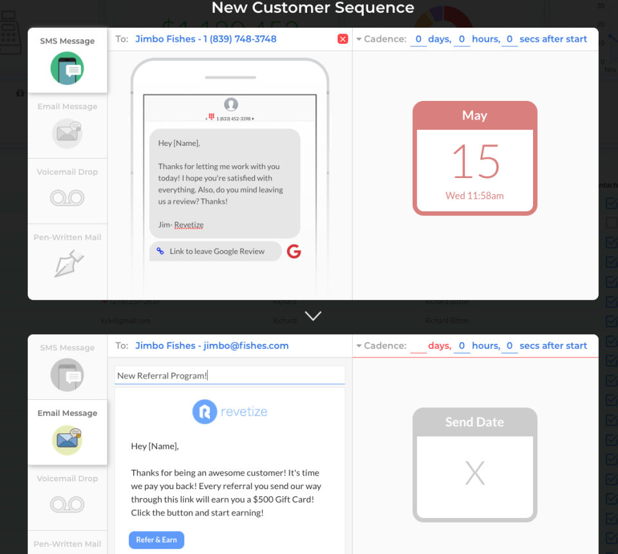Select the Voicemail Drop icon in first step
The width and height of the screenshot is (618, 554).
pyautogui.click(x=67, y=197)
